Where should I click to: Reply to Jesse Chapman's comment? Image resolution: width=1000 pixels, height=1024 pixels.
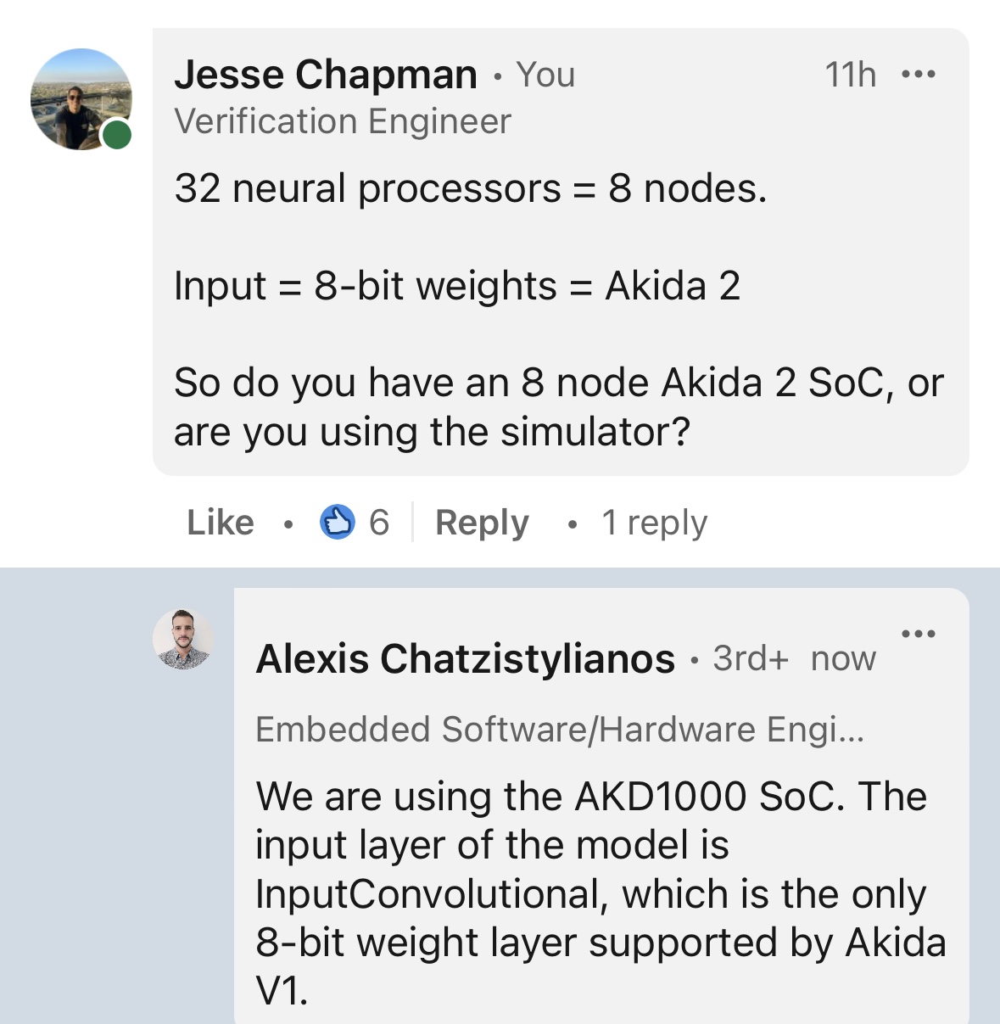(x=482, y=523)
